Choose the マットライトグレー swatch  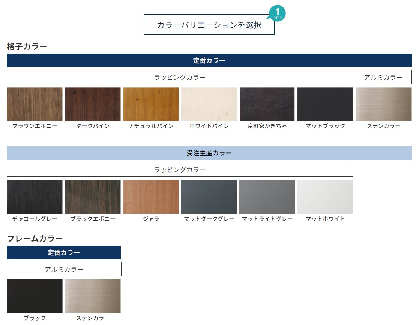click(x=267, y=197)
